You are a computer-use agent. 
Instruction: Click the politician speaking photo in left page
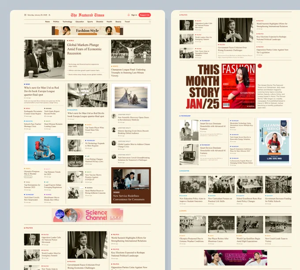pyautogui.click(x=87, y=245)
